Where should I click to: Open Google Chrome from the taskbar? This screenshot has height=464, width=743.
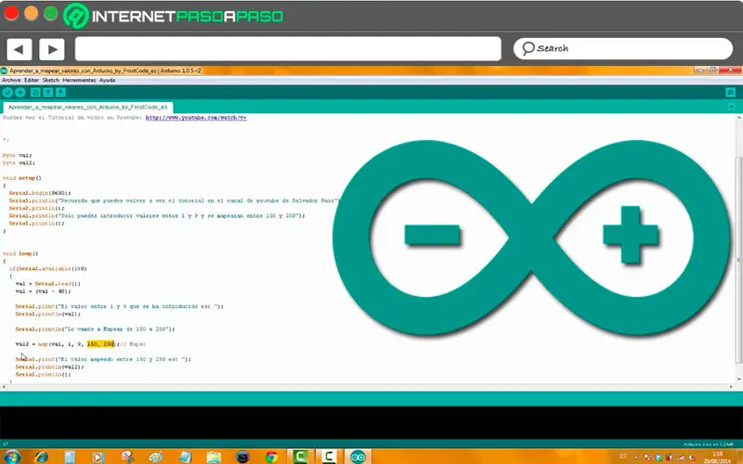(271, 457)
